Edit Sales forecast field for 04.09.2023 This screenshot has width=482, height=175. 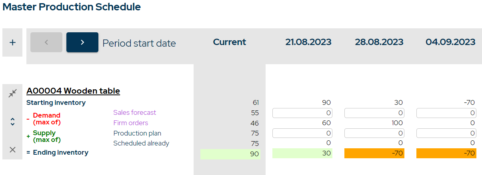pyautogui.click(x=446, y=113)
